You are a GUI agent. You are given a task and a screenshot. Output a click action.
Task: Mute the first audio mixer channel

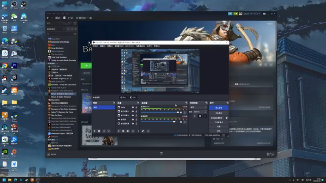(x=181, y=113)
